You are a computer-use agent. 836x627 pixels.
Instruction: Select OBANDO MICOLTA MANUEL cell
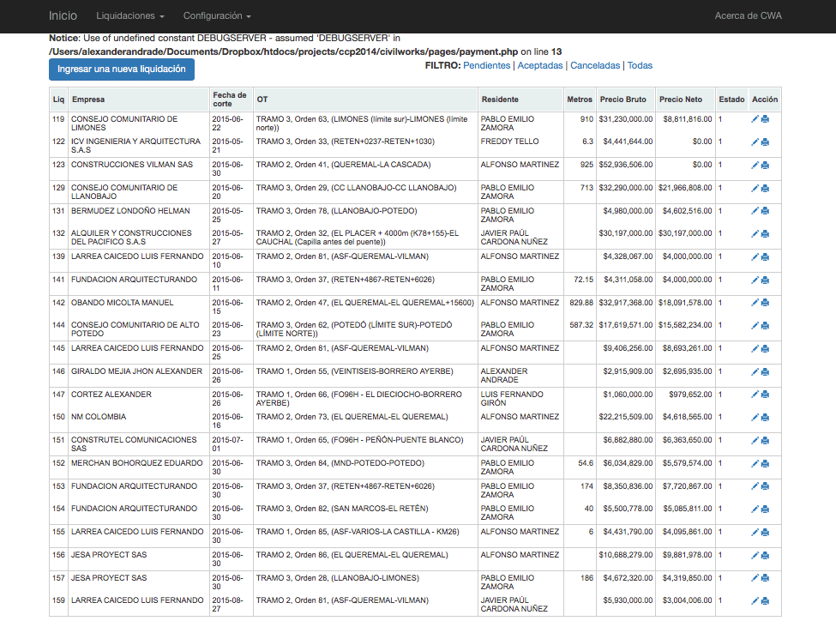click(139, 307)
